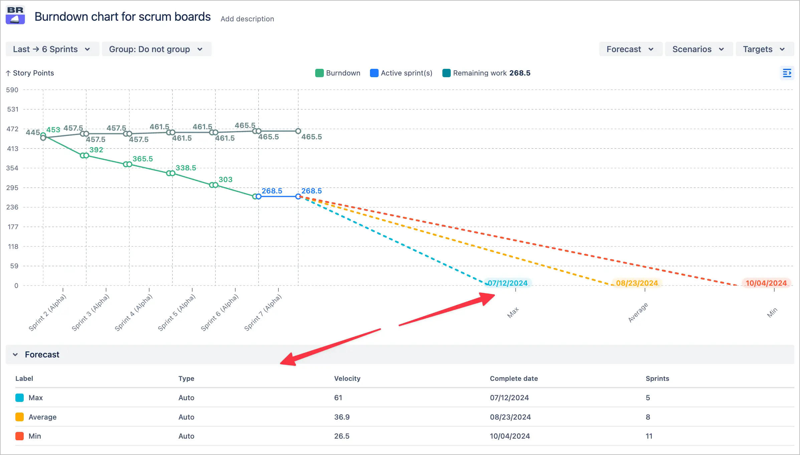Click the 07/12/2024 forecast date badge on chart
This screenshot has width=800, height=455.
(508, 283)
